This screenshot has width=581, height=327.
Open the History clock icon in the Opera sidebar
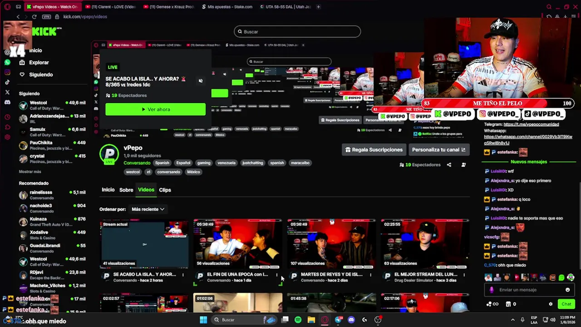pos(7,117)
